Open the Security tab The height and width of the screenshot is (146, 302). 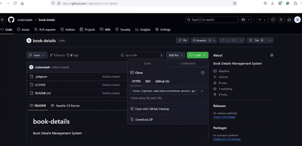(123, 30)
